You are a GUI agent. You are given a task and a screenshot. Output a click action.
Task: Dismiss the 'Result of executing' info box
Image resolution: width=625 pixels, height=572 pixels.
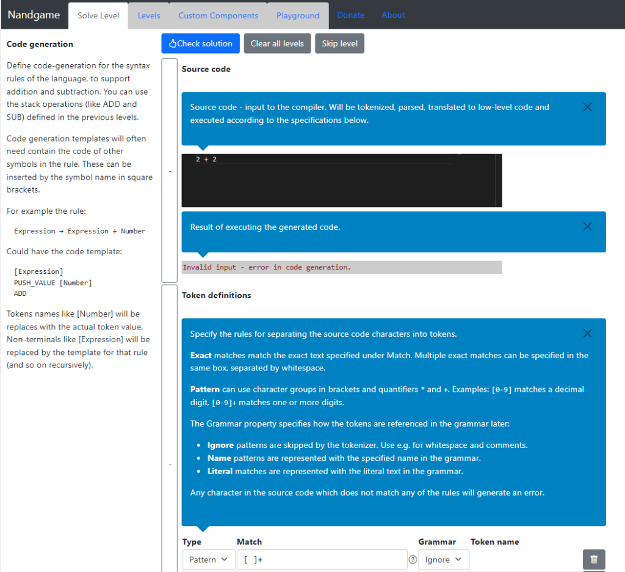coord(587,226)
